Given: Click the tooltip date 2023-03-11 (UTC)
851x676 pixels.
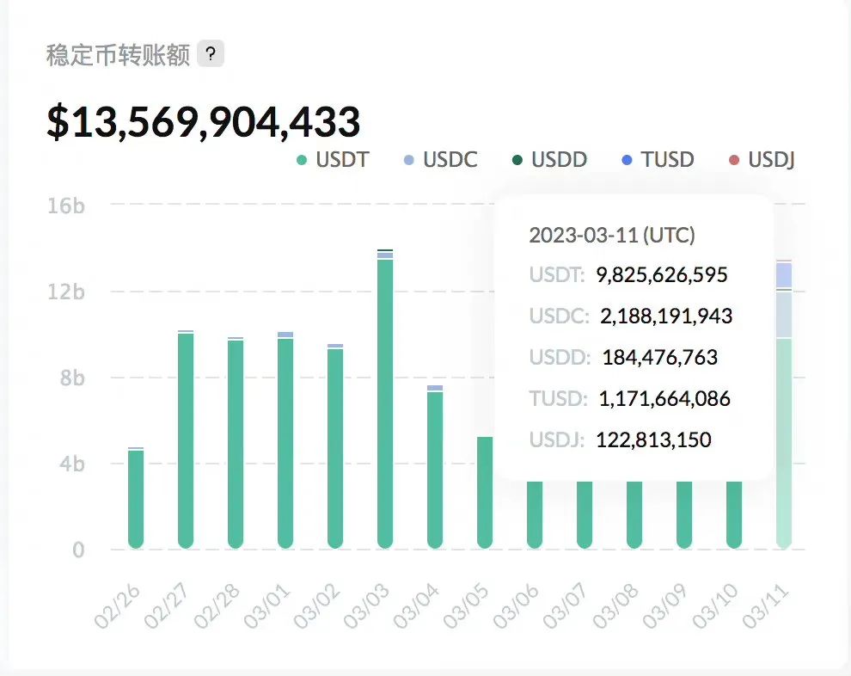Looking at the screenshot, I should (612, 235).
